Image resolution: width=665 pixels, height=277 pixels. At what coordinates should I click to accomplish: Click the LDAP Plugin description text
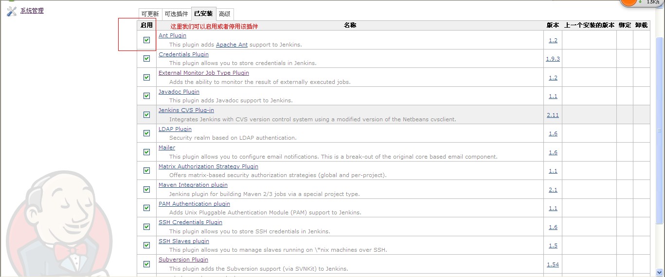tap(233, 138)
